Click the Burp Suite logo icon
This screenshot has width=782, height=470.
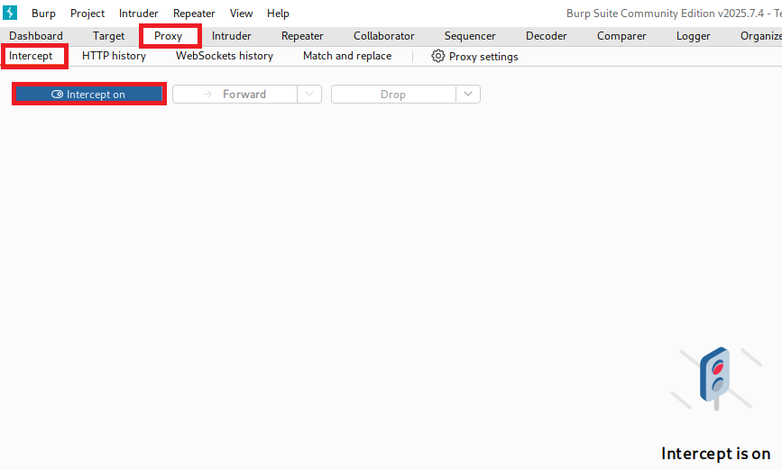(x=11, y=13)
